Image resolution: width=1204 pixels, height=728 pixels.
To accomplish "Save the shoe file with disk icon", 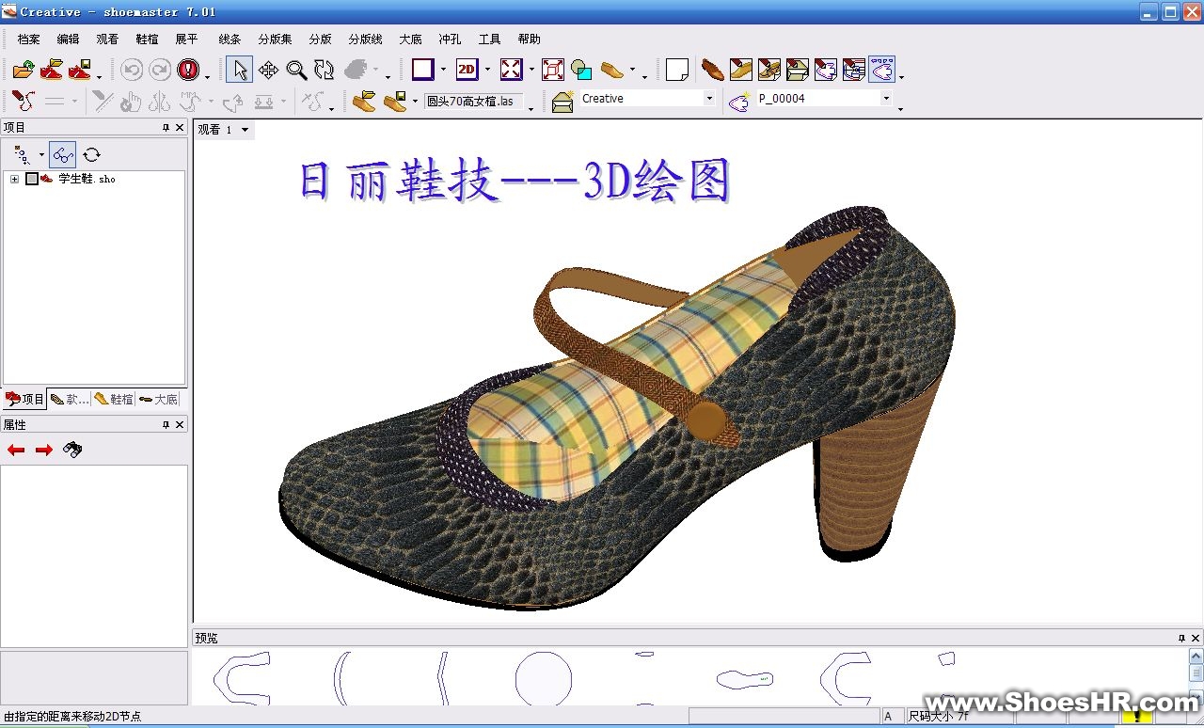I will point(79,70).
